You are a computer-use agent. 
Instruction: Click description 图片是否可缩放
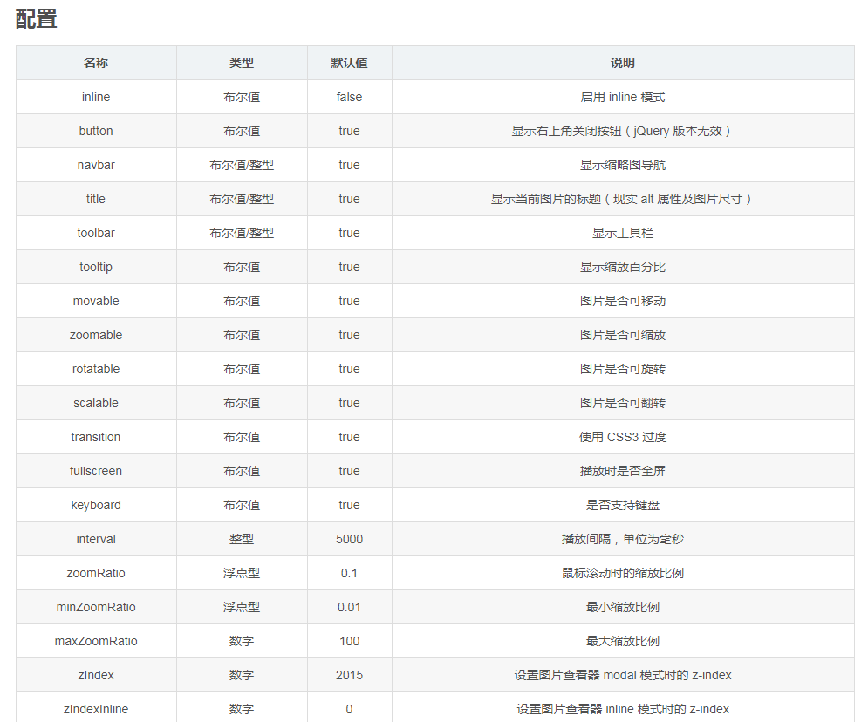[x=623, y=335]
